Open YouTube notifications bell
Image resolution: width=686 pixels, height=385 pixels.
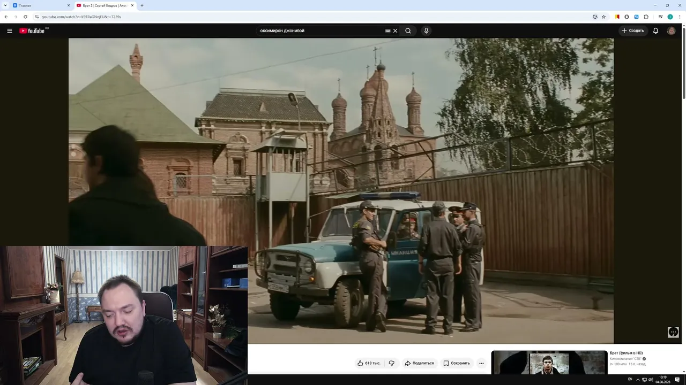click(x=655, y=30)
